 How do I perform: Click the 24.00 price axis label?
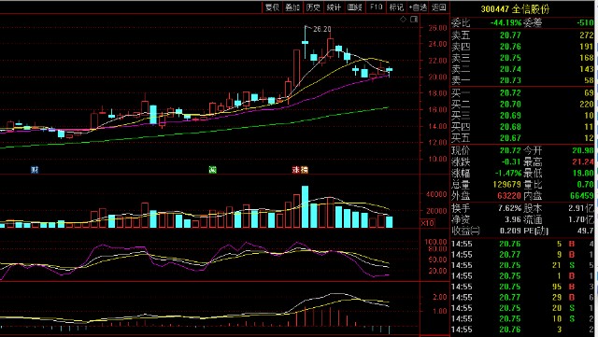click(438, 44)
